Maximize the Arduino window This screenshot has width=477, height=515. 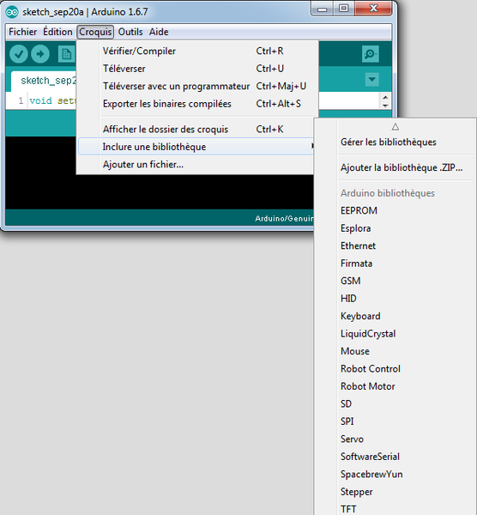344,9
